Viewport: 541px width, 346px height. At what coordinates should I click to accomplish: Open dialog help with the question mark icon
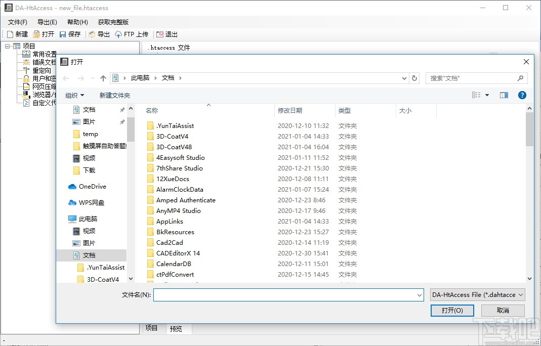click(522, 95)
